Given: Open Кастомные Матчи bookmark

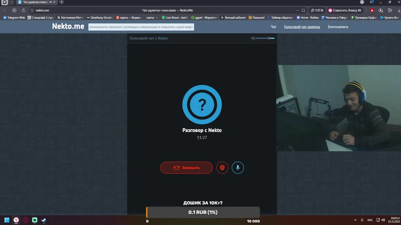Looking at the screenshot, I should coord(70,18).
